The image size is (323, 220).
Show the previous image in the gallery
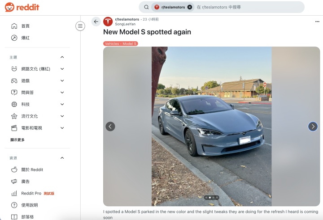tap(110, 127)
